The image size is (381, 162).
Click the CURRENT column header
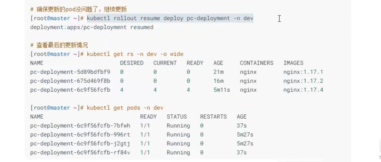[x=165, y=63]
